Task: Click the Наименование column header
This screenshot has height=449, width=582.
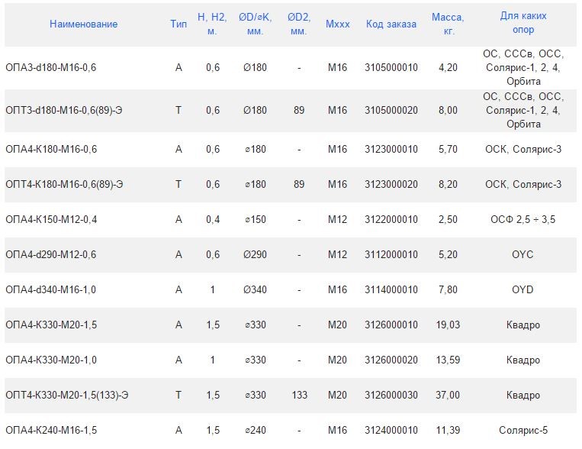Action: (83, 24)
